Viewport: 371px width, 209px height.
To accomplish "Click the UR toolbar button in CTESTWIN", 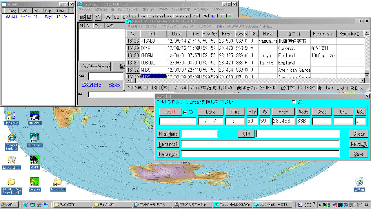I will click(117, 17).
